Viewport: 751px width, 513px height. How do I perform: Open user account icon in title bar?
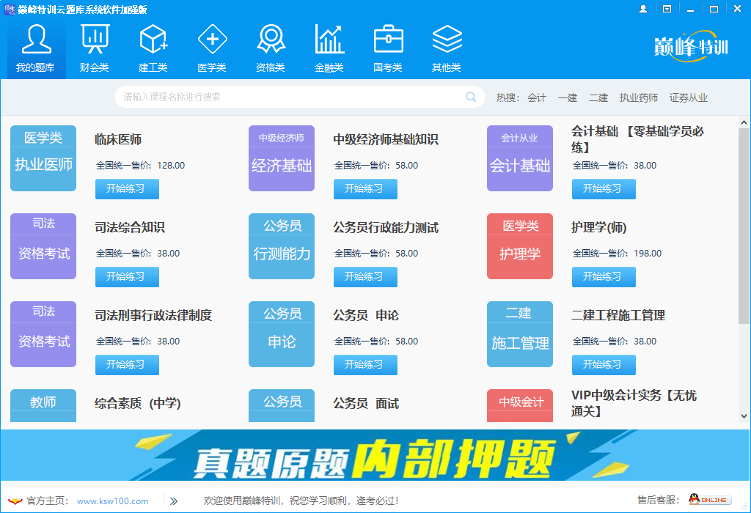point(643,9)
